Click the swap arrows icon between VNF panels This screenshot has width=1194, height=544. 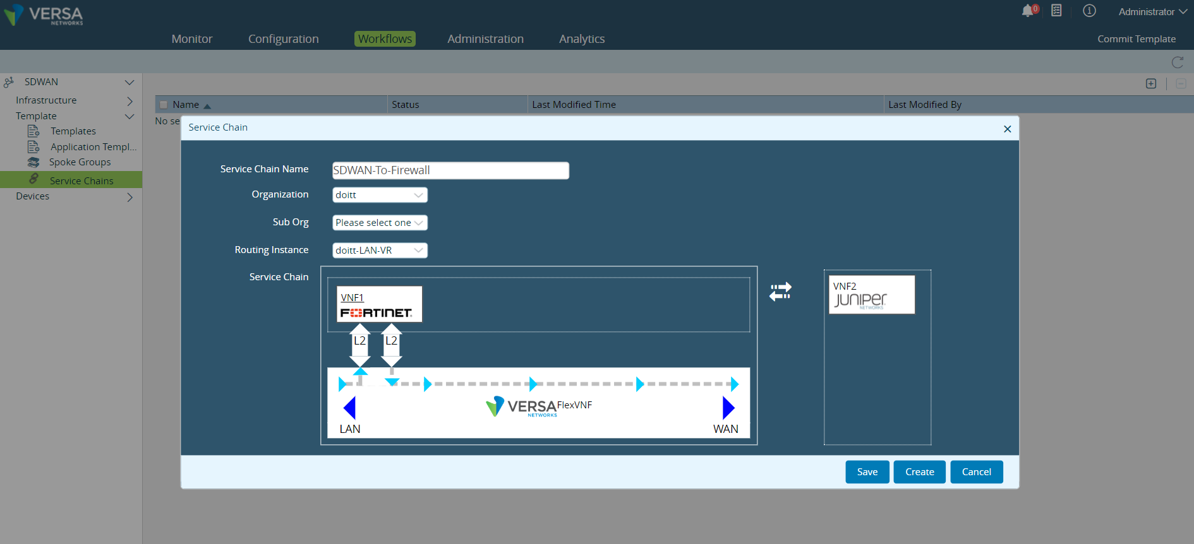point(780,291)
